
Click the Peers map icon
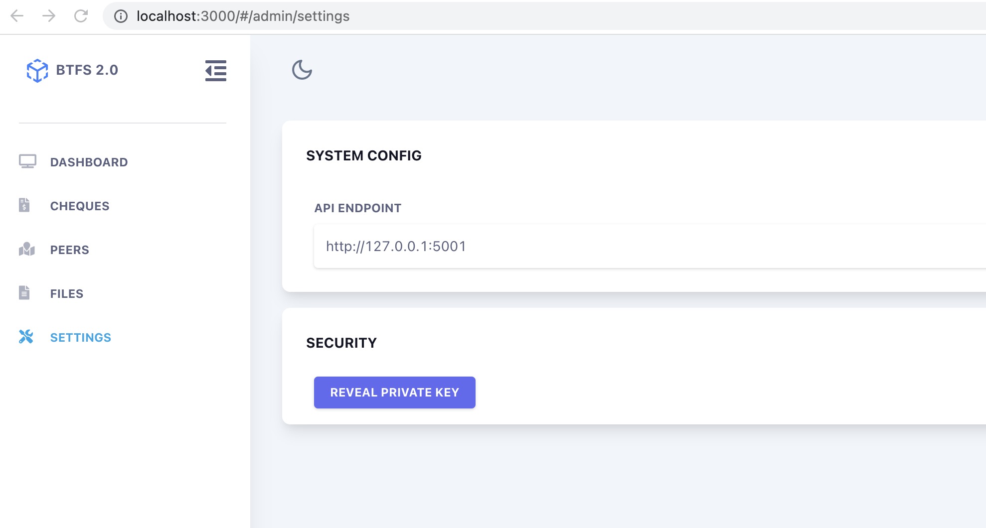[27, 249]
